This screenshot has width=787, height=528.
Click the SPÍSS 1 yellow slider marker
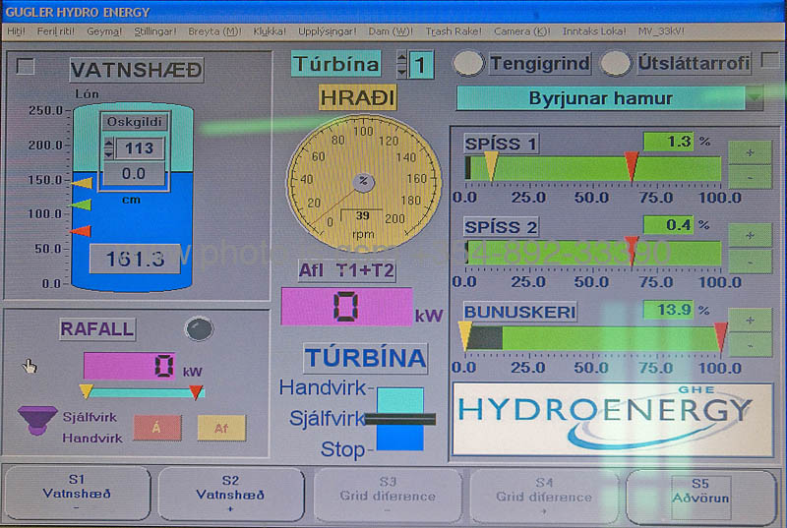coord(490,166)
